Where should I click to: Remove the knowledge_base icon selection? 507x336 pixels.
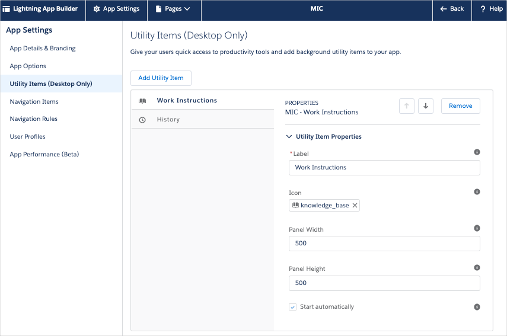(355, 206)
